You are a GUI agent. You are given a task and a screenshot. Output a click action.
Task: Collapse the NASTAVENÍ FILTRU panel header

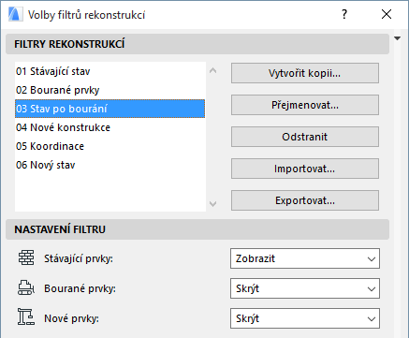point(197,229)
